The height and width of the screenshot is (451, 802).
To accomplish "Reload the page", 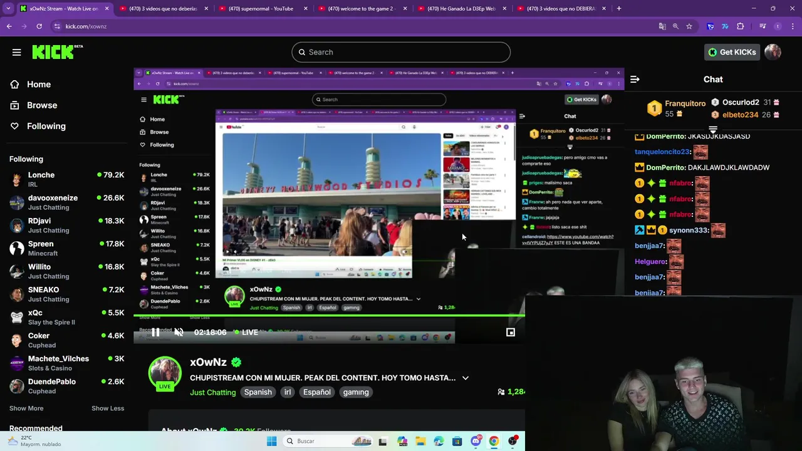I will point(39,26).
